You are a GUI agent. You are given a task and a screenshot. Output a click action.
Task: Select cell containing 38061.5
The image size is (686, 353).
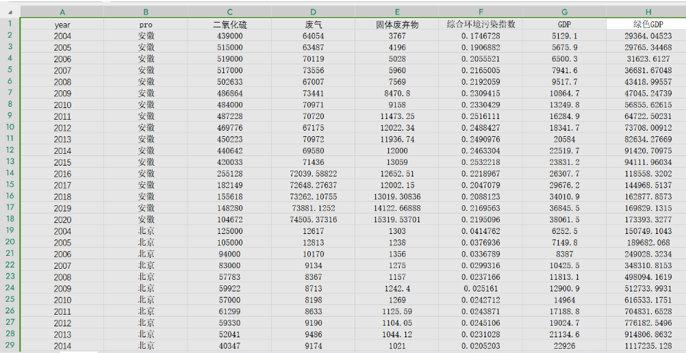[564, 219]
